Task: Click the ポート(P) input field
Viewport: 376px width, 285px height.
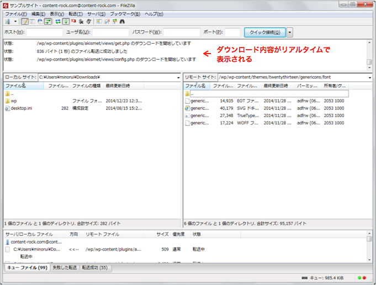Action: tap(232, 32)
